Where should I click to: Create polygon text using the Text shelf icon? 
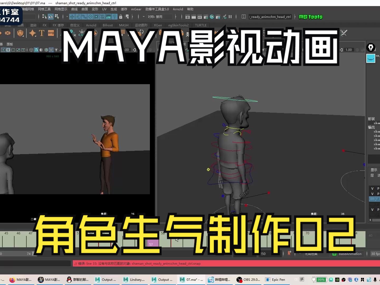[41, 33]
